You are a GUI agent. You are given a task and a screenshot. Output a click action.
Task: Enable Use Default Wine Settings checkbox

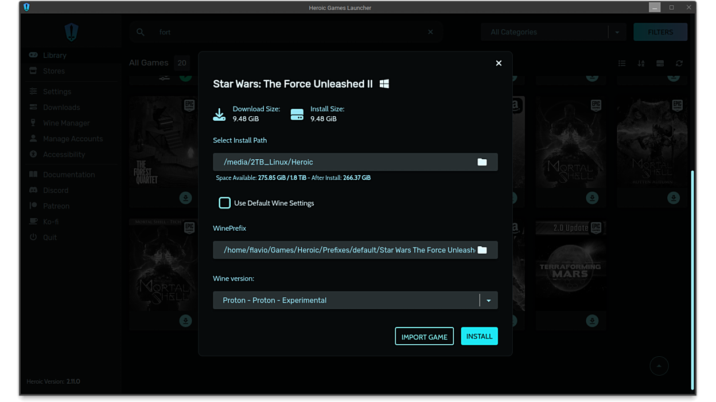click(224, 203)
